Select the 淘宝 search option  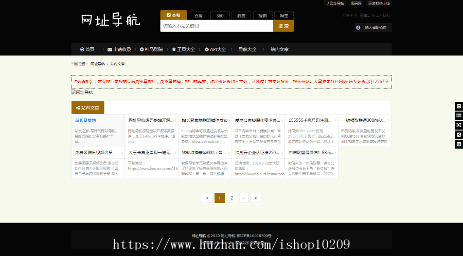click(284, 15)
